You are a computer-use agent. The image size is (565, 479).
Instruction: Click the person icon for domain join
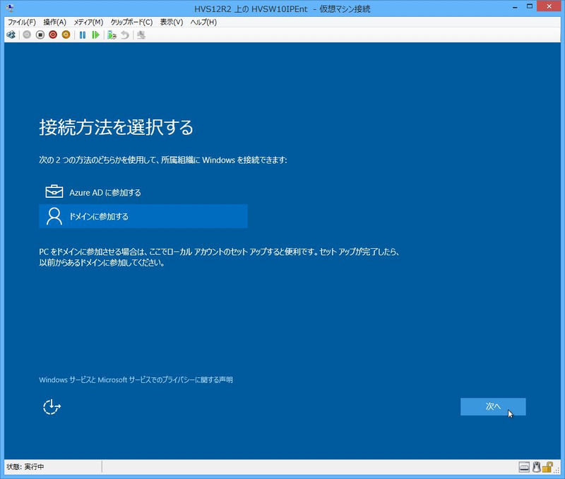tap(54, 216)
